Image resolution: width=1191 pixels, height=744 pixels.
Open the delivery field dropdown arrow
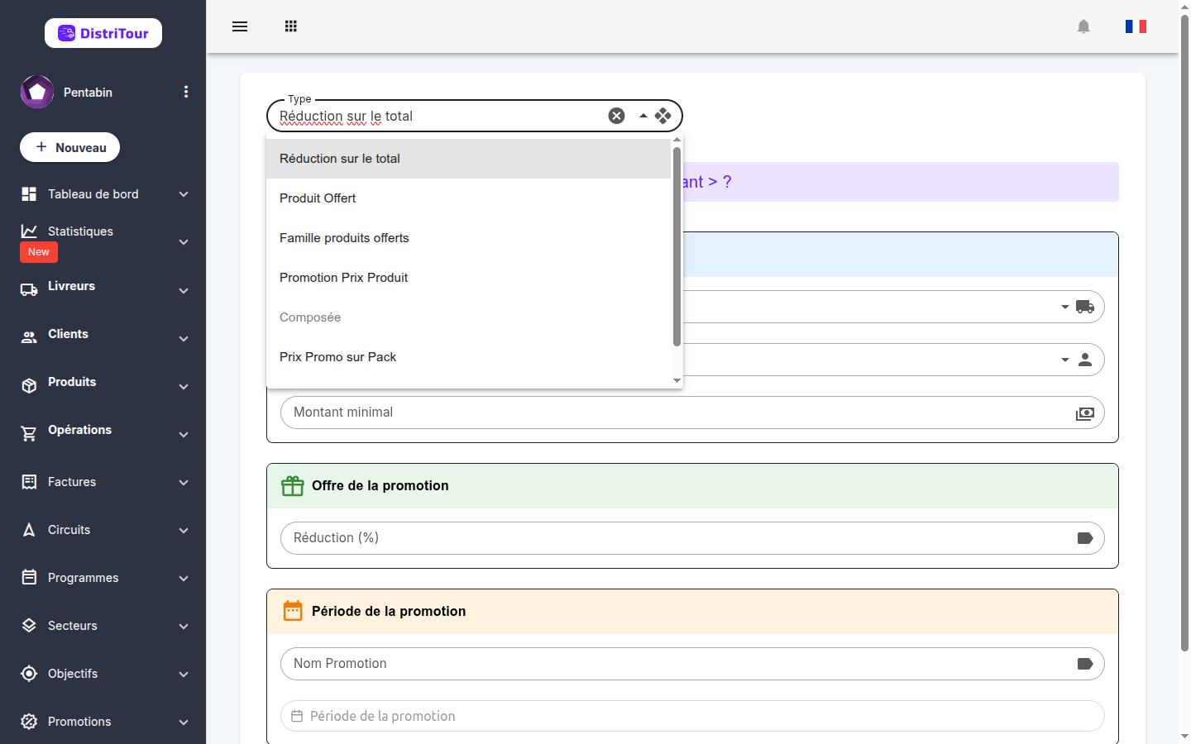(x=1065, y=307)
